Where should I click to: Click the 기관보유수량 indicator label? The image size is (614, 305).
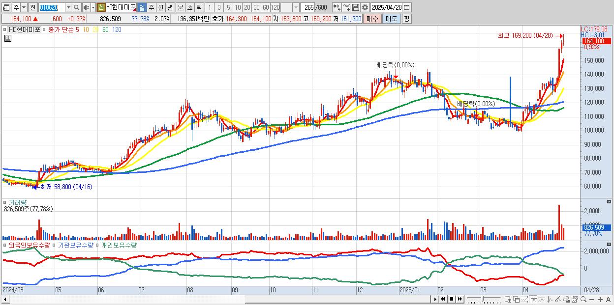tap(75, 245)
